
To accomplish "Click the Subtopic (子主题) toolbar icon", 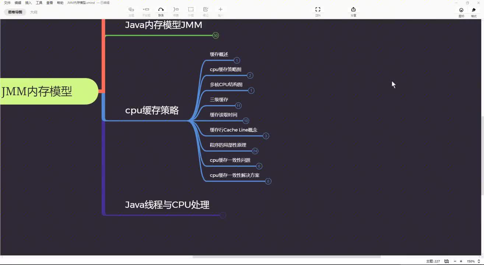I will (x=146, y=10).
